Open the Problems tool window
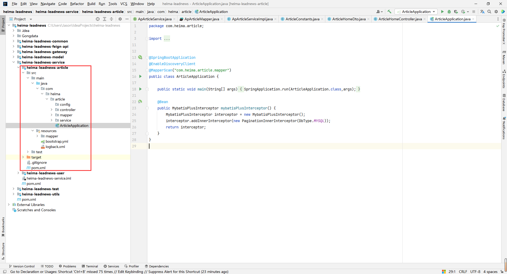Image resolution: width=507 pixels, height=274 pixels. 68,266
